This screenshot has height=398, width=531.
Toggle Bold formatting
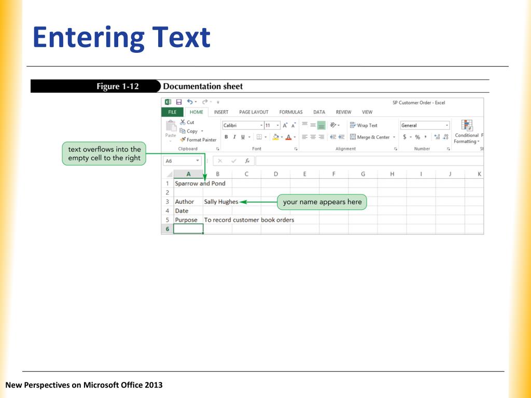pos(226,137)
